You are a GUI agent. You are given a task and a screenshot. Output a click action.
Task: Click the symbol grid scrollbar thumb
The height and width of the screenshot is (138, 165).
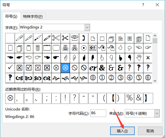tap(155, 41)
